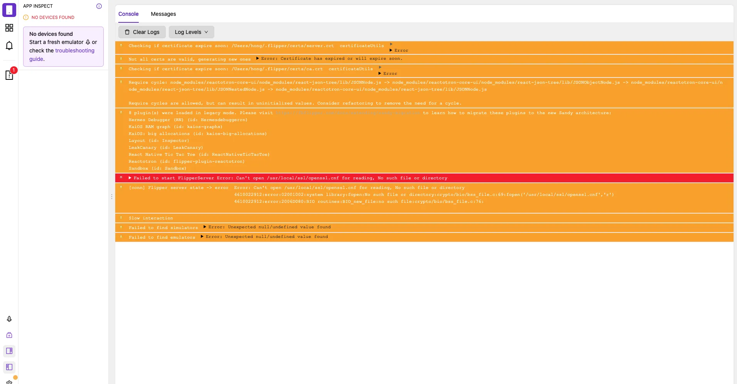737x384 pixels.
Task: Start emulator via rocket icon in sidebar
Action: 9,319
